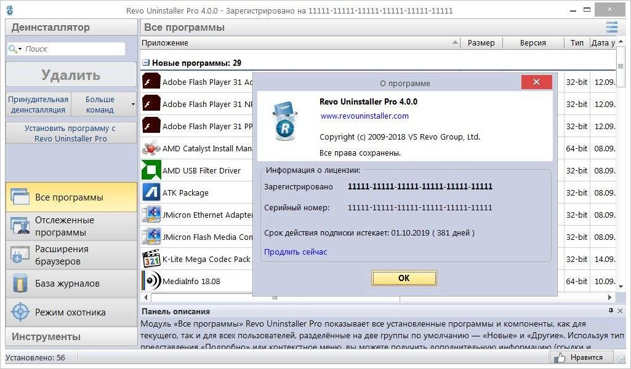
Task: Click the ATK Package icon
Action: click(151, 192)
